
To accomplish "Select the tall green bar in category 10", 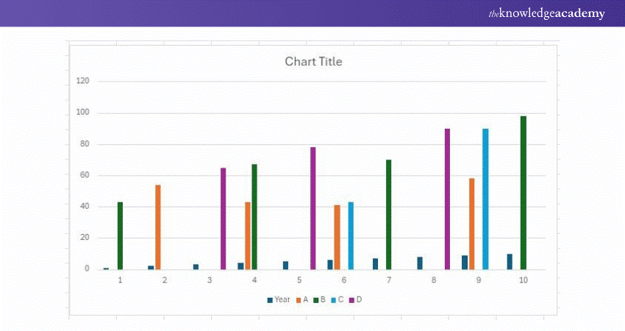I will (524, 193).
